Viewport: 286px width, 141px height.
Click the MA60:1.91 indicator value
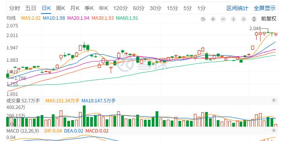tap(127, 18)
